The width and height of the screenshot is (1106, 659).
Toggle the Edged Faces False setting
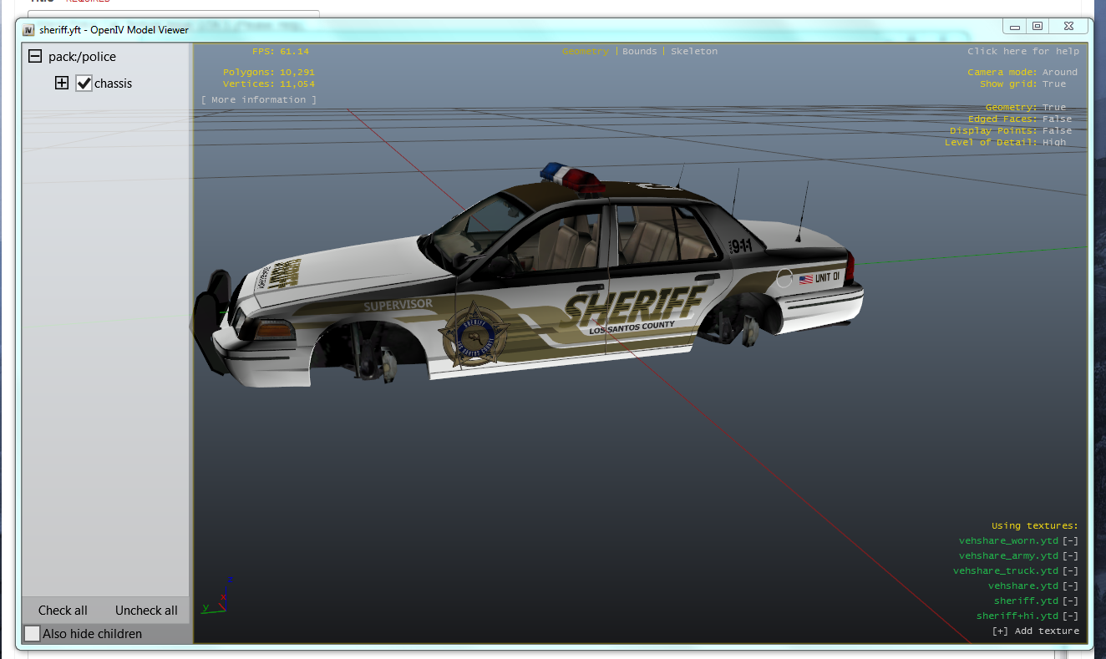[1057, 119]
